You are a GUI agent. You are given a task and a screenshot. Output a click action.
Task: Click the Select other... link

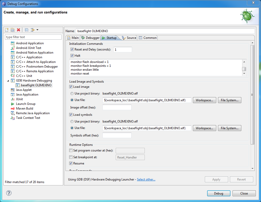point(146,179)
